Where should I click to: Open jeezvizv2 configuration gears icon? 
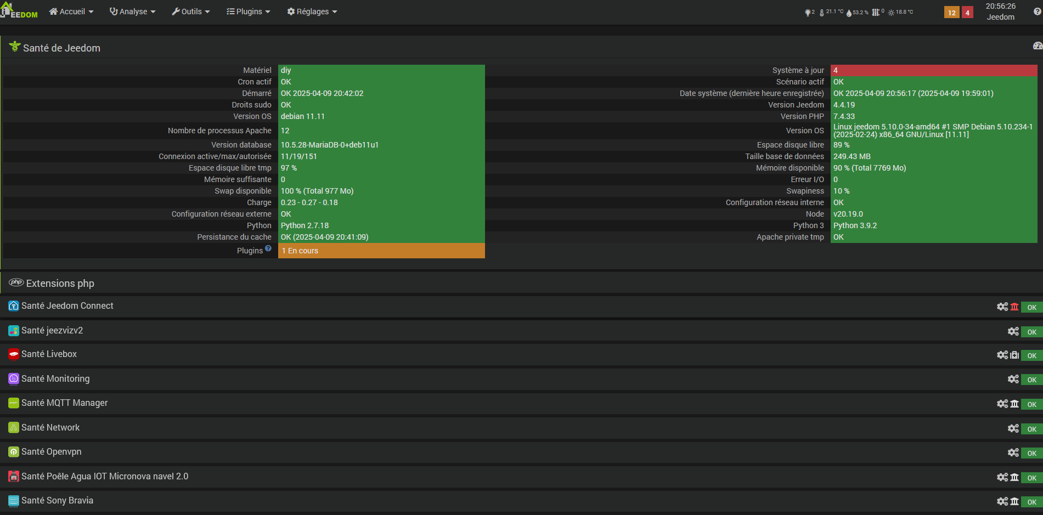coord(1013,331)
